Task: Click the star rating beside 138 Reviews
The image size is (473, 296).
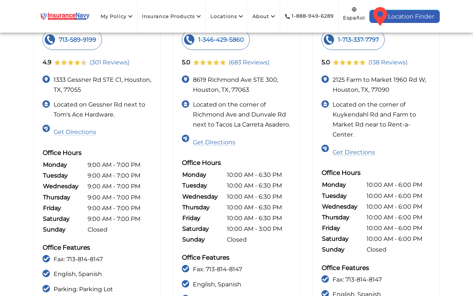Action: point(349,63)
